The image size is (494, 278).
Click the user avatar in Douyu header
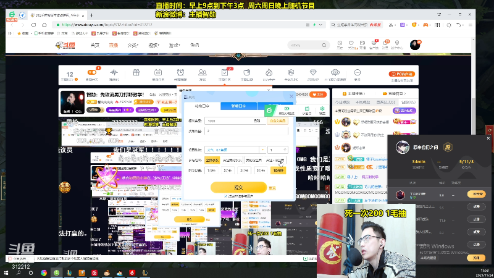(x=415, y=44)
